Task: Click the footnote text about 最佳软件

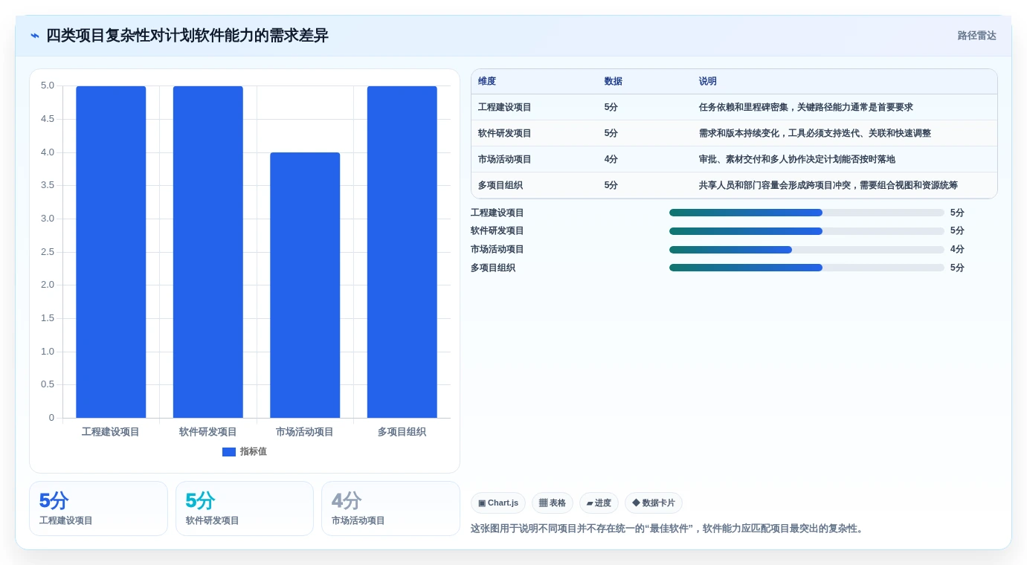Action: coord(667,529)
